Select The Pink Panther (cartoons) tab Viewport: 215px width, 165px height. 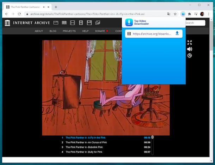coord(28,7)
